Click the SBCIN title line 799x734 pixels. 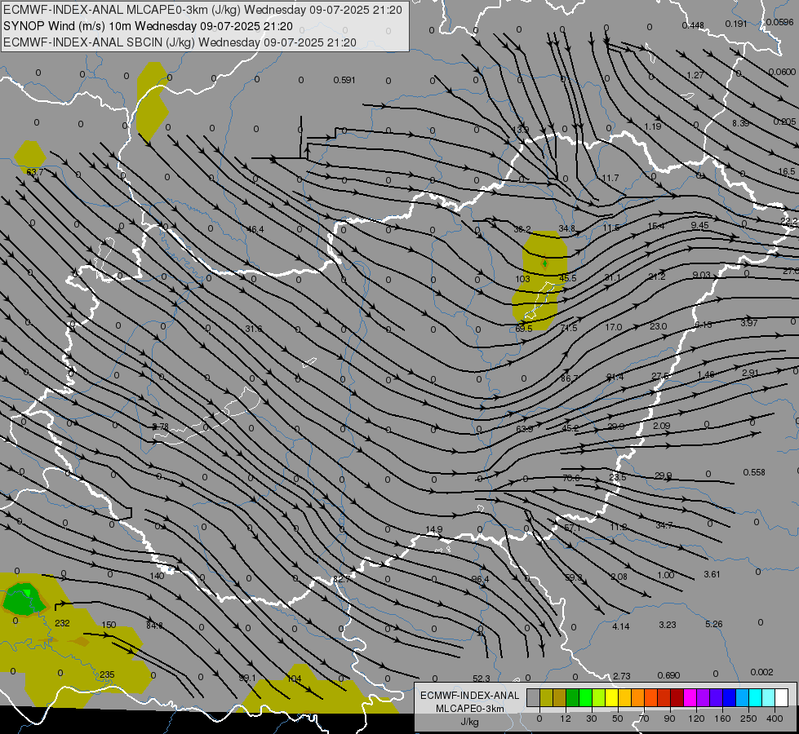pyautogui.click(x=180, y=42)
